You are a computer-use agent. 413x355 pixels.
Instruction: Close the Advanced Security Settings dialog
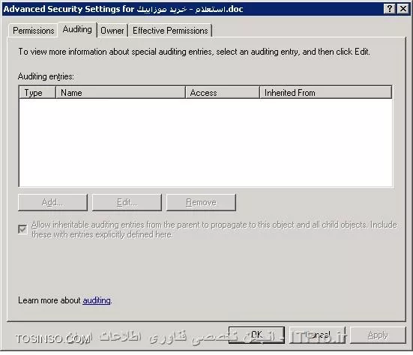click(403, 9)
